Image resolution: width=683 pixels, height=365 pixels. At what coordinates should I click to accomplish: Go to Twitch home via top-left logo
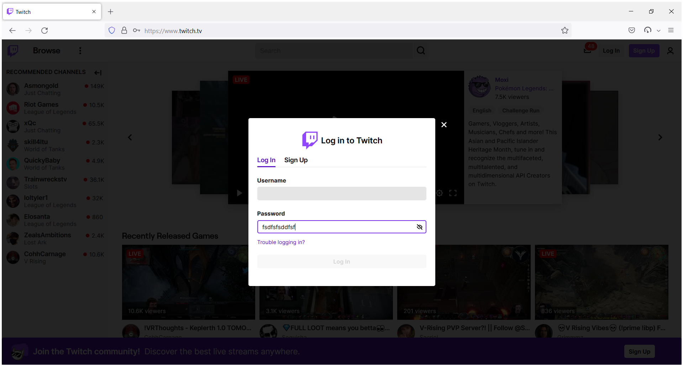coord(13,51)
